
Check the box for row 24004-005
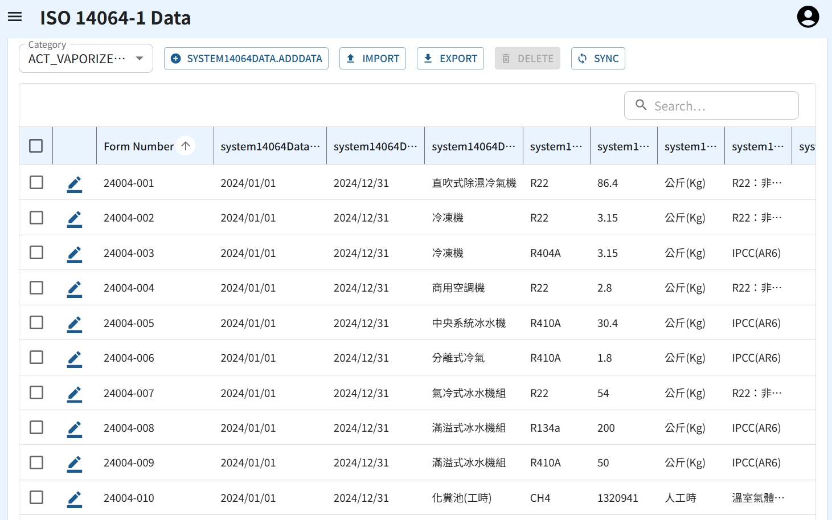(36, 322)
